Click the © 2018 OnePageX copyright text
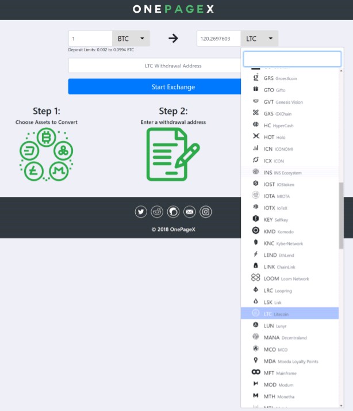353x411 pixels. click(174, 229)
